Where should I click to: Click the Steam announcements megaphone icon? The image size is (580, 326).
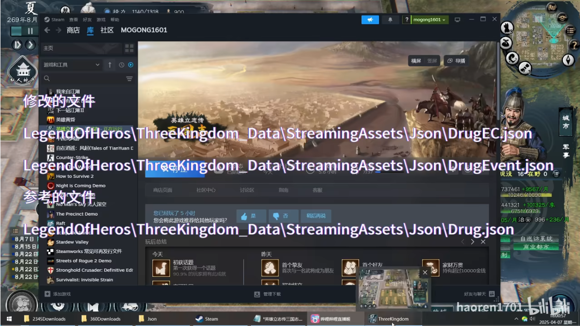370,20
